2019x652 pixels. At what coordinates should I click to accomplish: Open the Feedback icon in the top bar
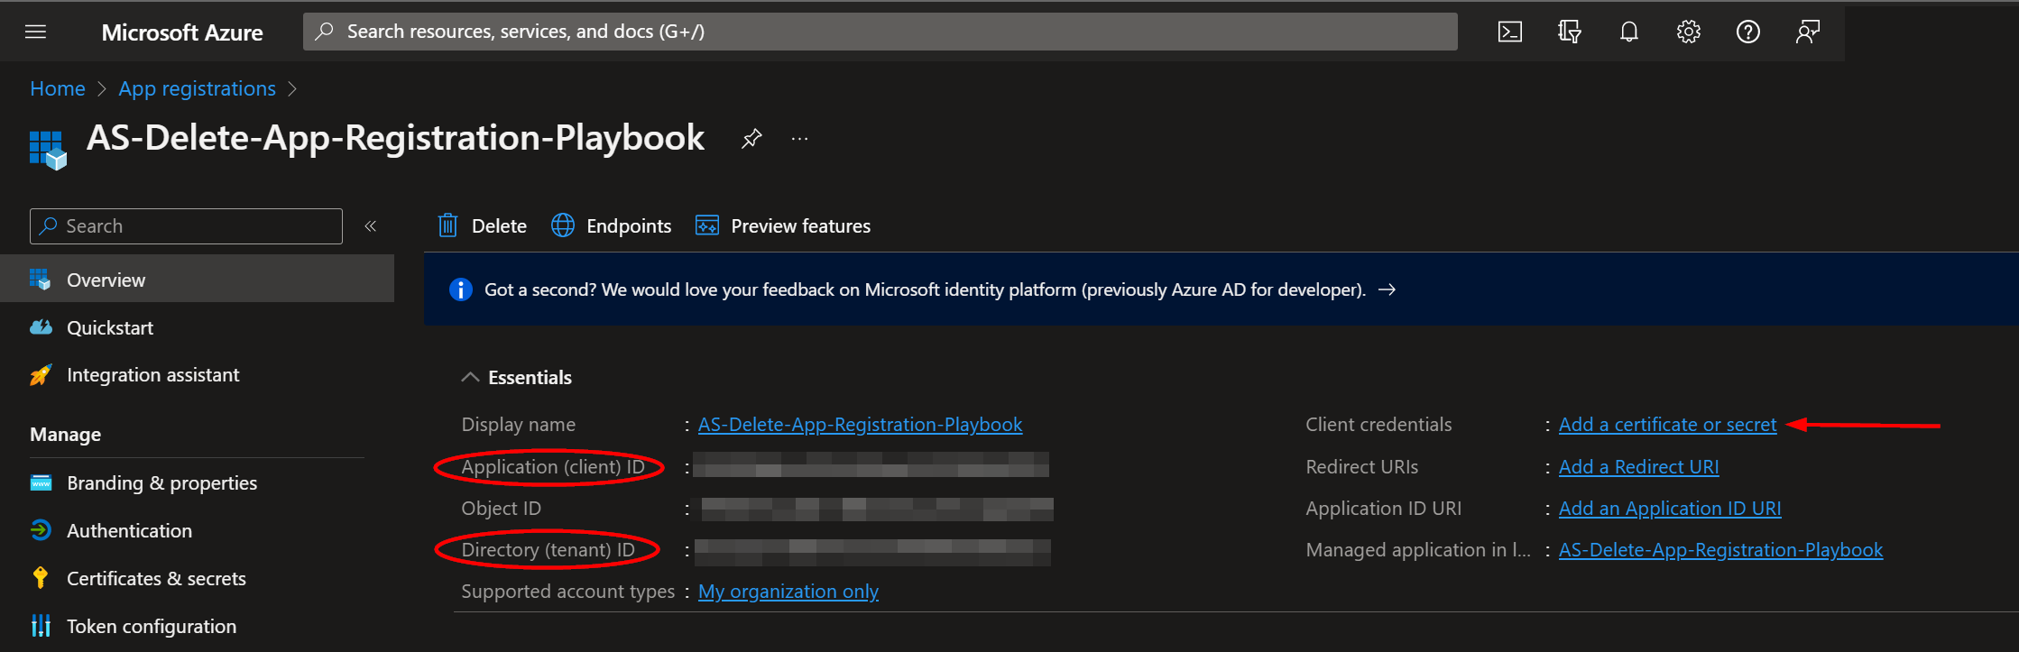(1807, 32)
